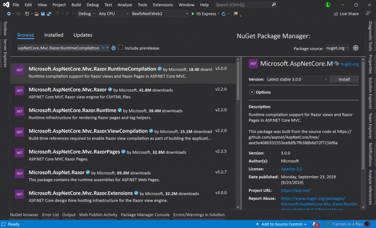Open the Debug menu
The image size is (376, 228).
pyautogui.click(x=93, y=5)
